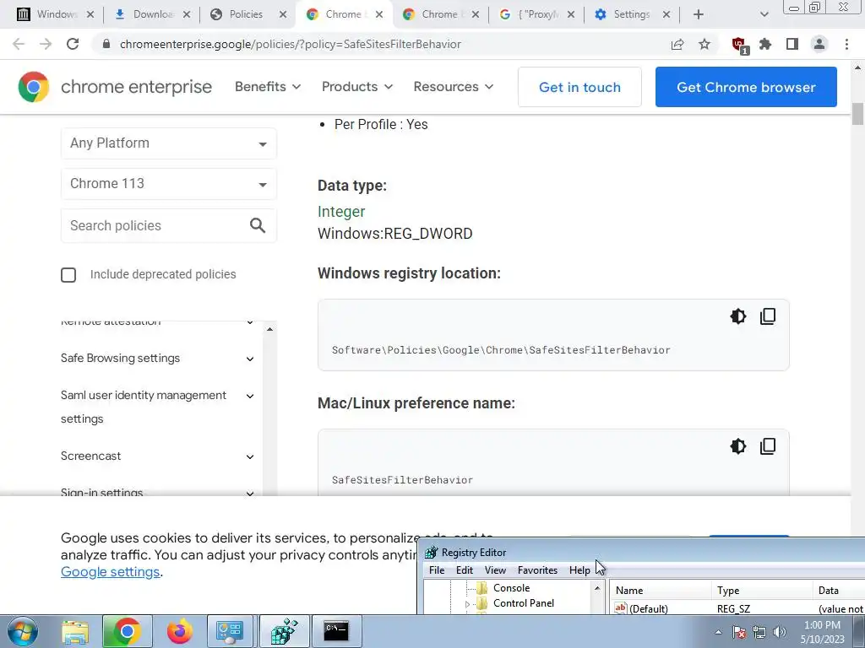The image size is (865, 648).
Task: Check Include deprecated policies checkbox
Action: click(68, 275)
